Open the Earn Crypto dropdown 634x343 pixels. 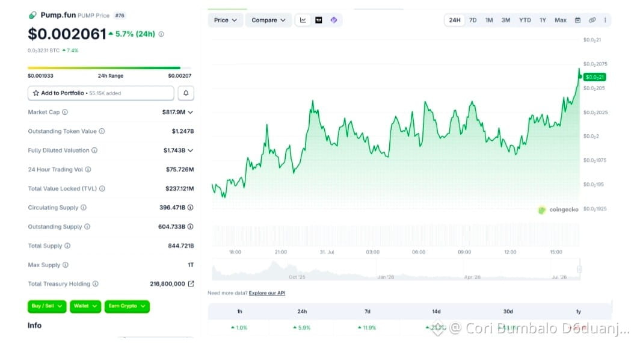[127, 306]
